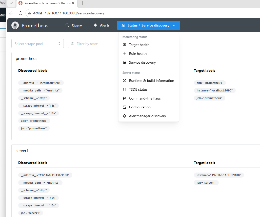
Task: Click the Alertmanager discovery bell icon
Action: [125, 116]
